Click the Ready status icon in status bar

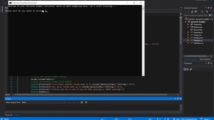2,119
